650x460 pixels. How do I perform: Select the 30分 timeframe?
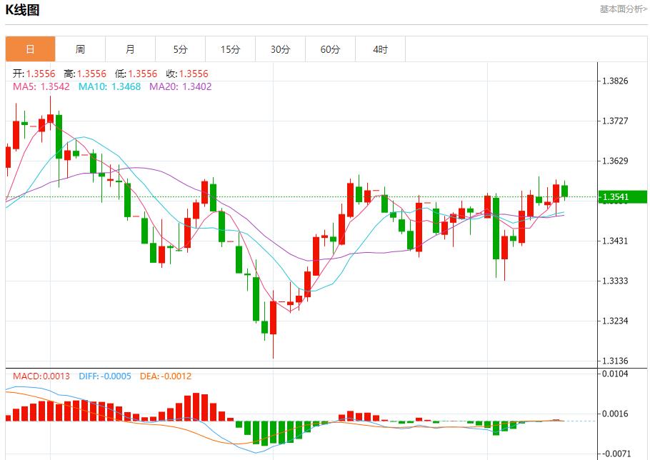[x=280, y=49]
